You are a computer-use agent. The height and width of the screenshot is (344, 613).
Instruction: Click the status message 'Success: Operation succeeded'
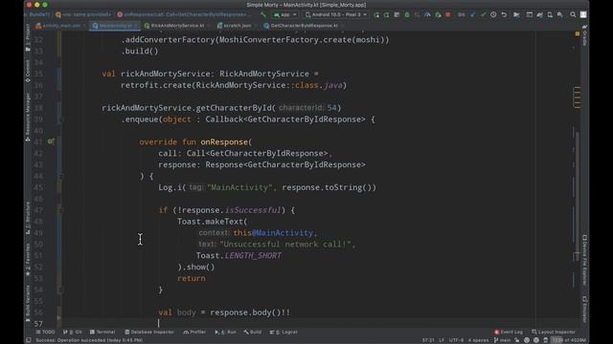pyautogui.click(x=89, y=340)
